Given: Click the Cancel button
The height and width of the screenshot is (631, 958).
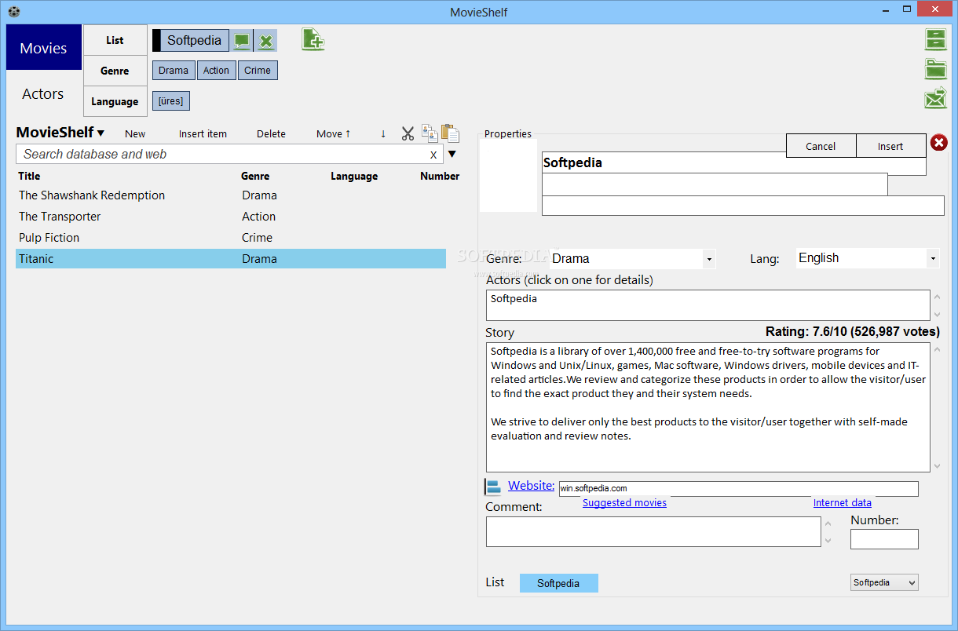Looking at the screenshot, I should (x=821, y=146).
